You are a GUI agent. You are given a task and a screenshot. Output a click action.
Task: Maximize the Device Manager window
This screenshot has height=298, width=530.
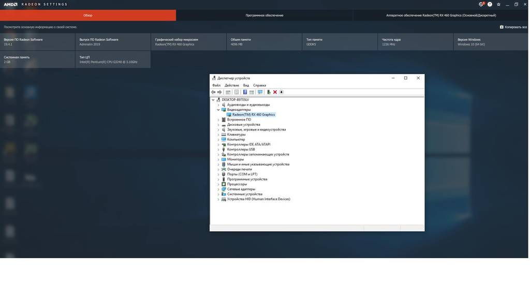[x=406, y=78]
